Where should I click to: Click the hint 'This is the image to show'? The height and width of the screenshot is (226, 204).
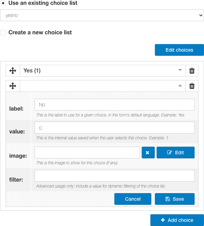point(77,163)
